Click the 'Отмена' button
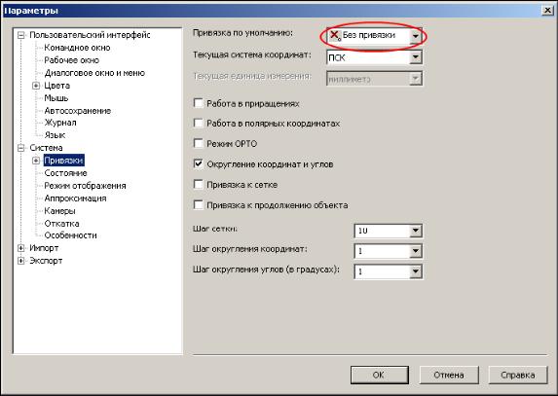The width and height of the screenshot is (558, 396). 448,375
